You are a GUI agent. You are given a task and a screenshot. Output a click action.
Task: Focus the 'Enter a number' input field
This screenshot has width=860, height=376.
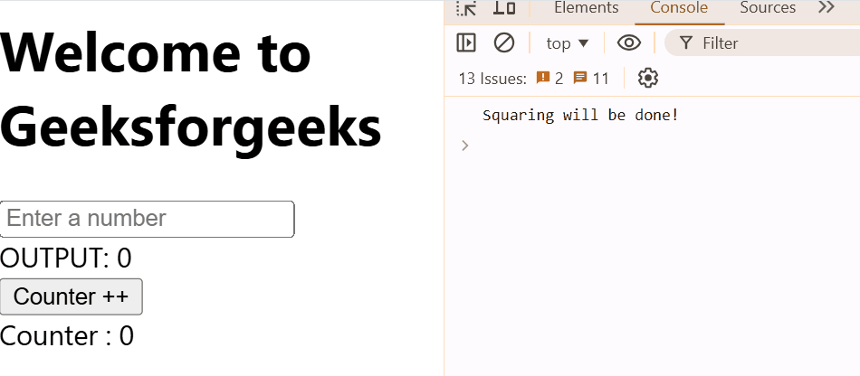click(x=148, y=219)
